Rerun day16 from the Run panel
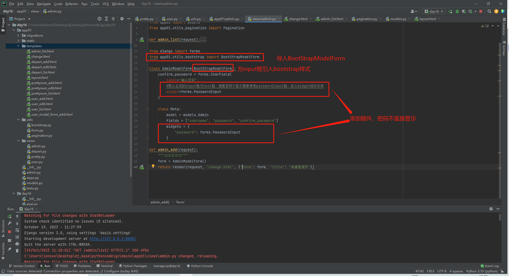The width and height of the screenshot is (509, 276). coord(10,216)
